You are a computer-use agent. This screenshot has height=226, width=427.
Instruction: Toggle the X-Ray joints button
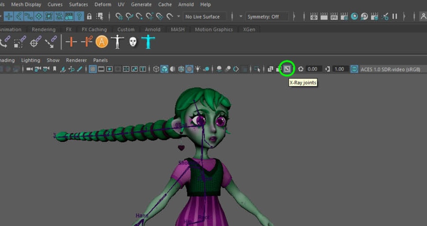point(287,69)
